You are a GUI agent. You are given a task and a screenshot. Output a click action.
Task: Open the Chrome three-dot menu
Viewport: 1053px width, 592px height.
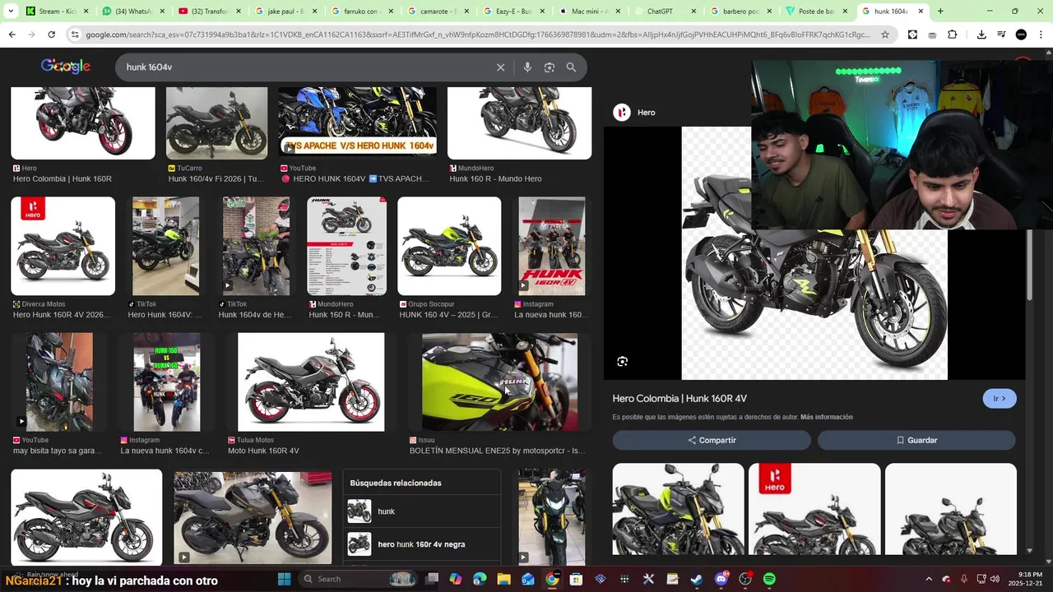[x=1041, y=35]
